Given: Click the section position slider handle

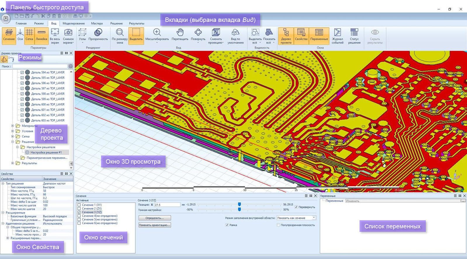Looking at the screenshot, I should coord(239,204).
